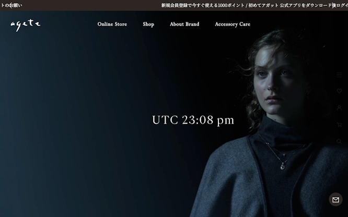Open the About Brand menu
The image size is (348, 217).
point(184,24)
